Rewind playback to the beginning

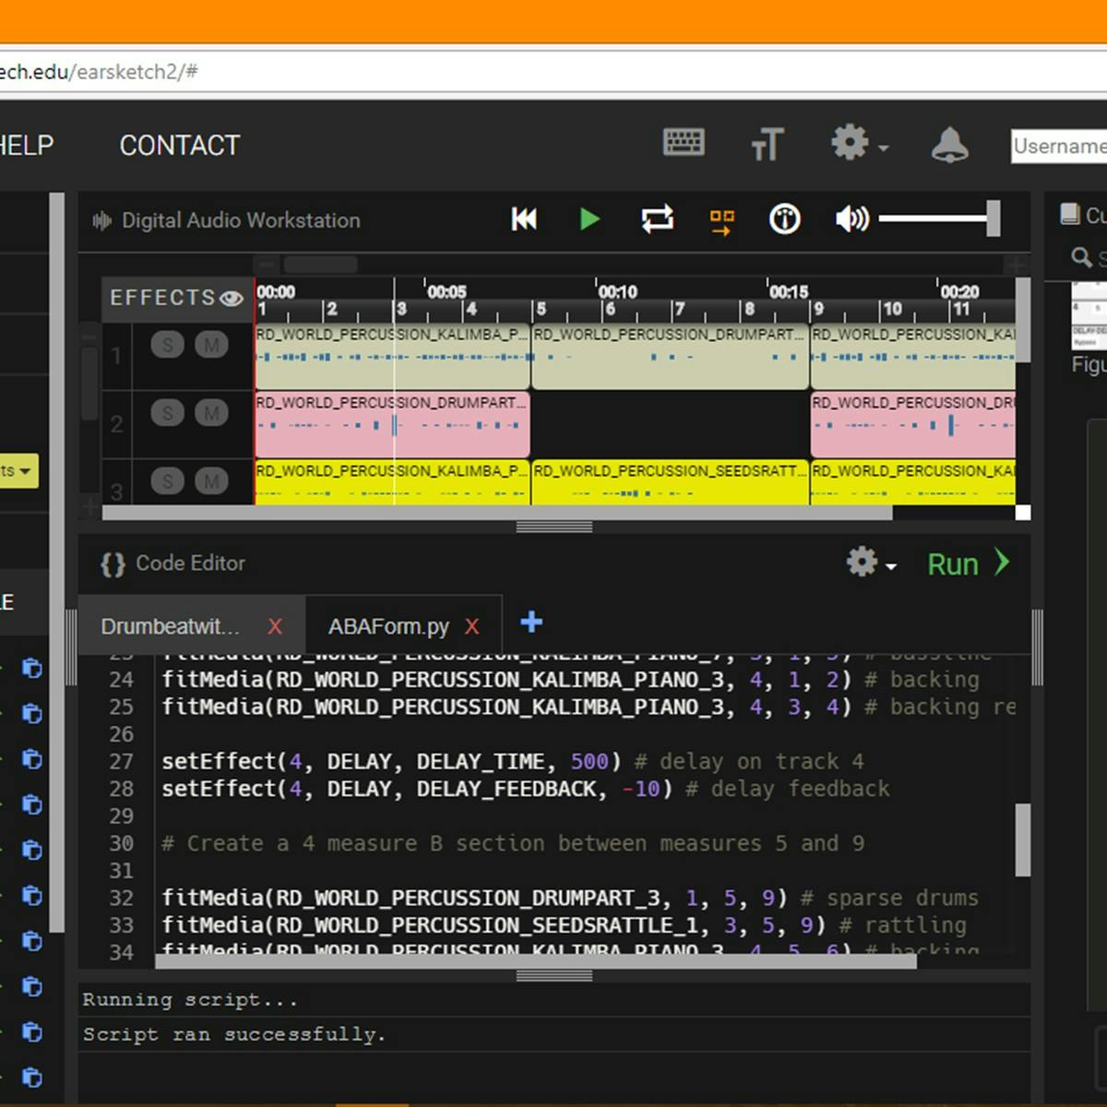(x=524, y=219)
